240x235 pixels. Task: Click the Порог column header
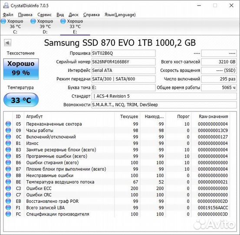tap(179, 116)
